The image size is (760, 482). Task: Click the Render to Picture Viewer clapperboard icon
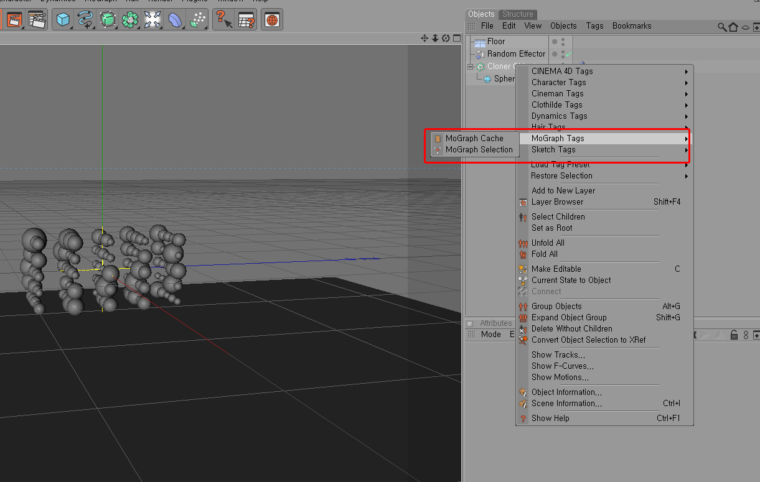tap(14, 20)
